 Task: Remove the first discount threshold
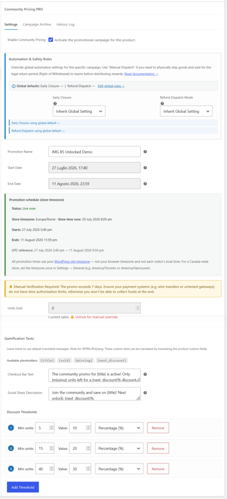(x=158, y=428)
